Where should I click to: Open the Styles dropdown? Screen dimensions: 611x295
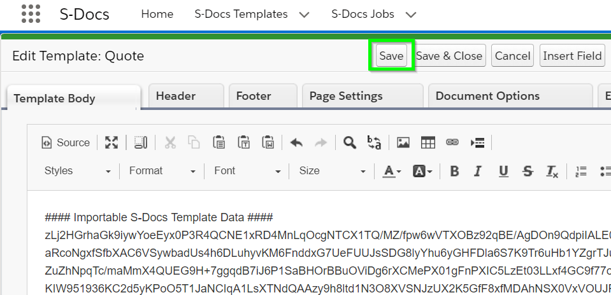[x=78, y=171]
